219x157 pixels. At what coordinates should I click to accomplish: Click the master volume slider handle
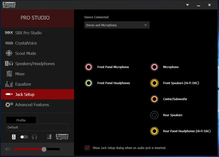44,149
